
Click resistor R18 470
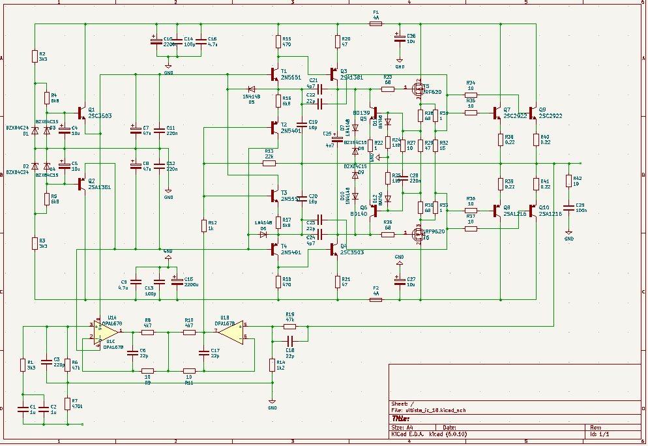point(278,282)
